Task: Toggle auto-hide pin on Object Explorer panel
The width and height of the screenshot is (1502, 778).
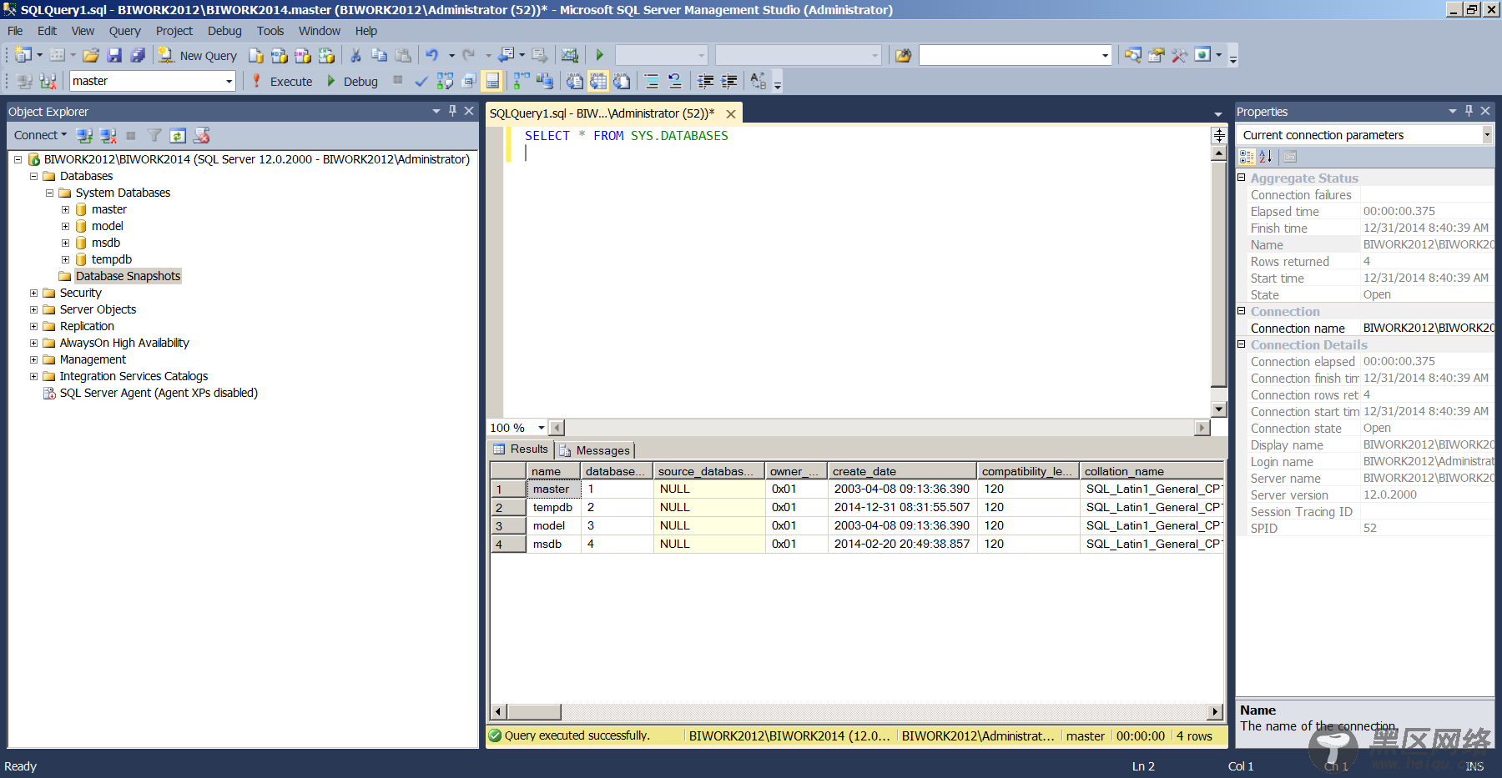Action: 452,111
